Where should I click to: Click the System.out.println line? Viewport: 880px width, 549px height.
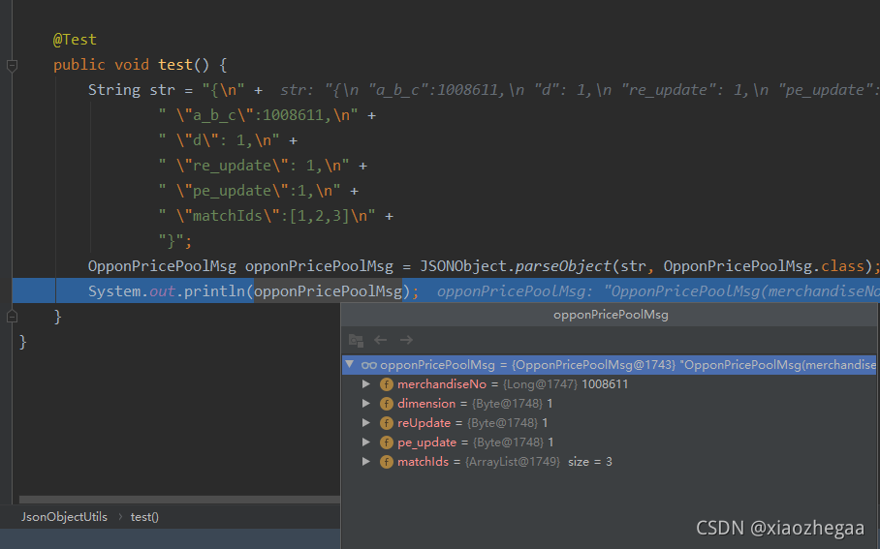click(x=253, y=291)
